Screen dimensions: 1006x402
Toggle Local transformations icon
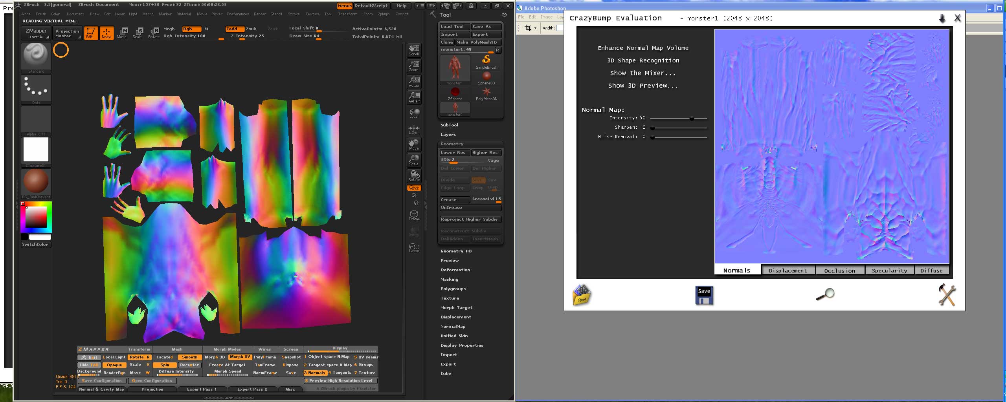point(414,113)
